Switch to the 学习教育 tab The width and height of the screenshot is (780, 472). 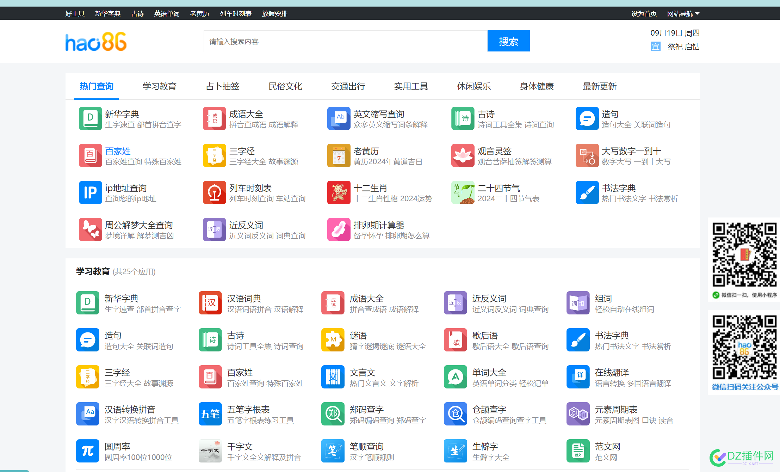point(159,86)
